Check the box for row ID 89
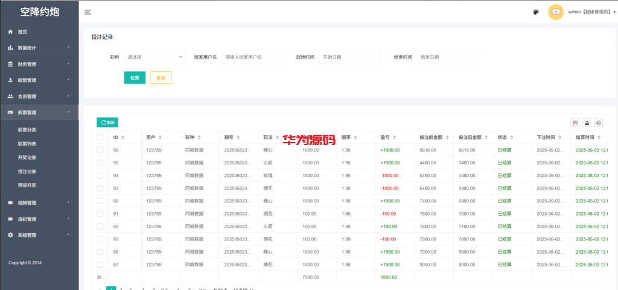This screenshot has height=290, width=618. click(x=100, y=239)
